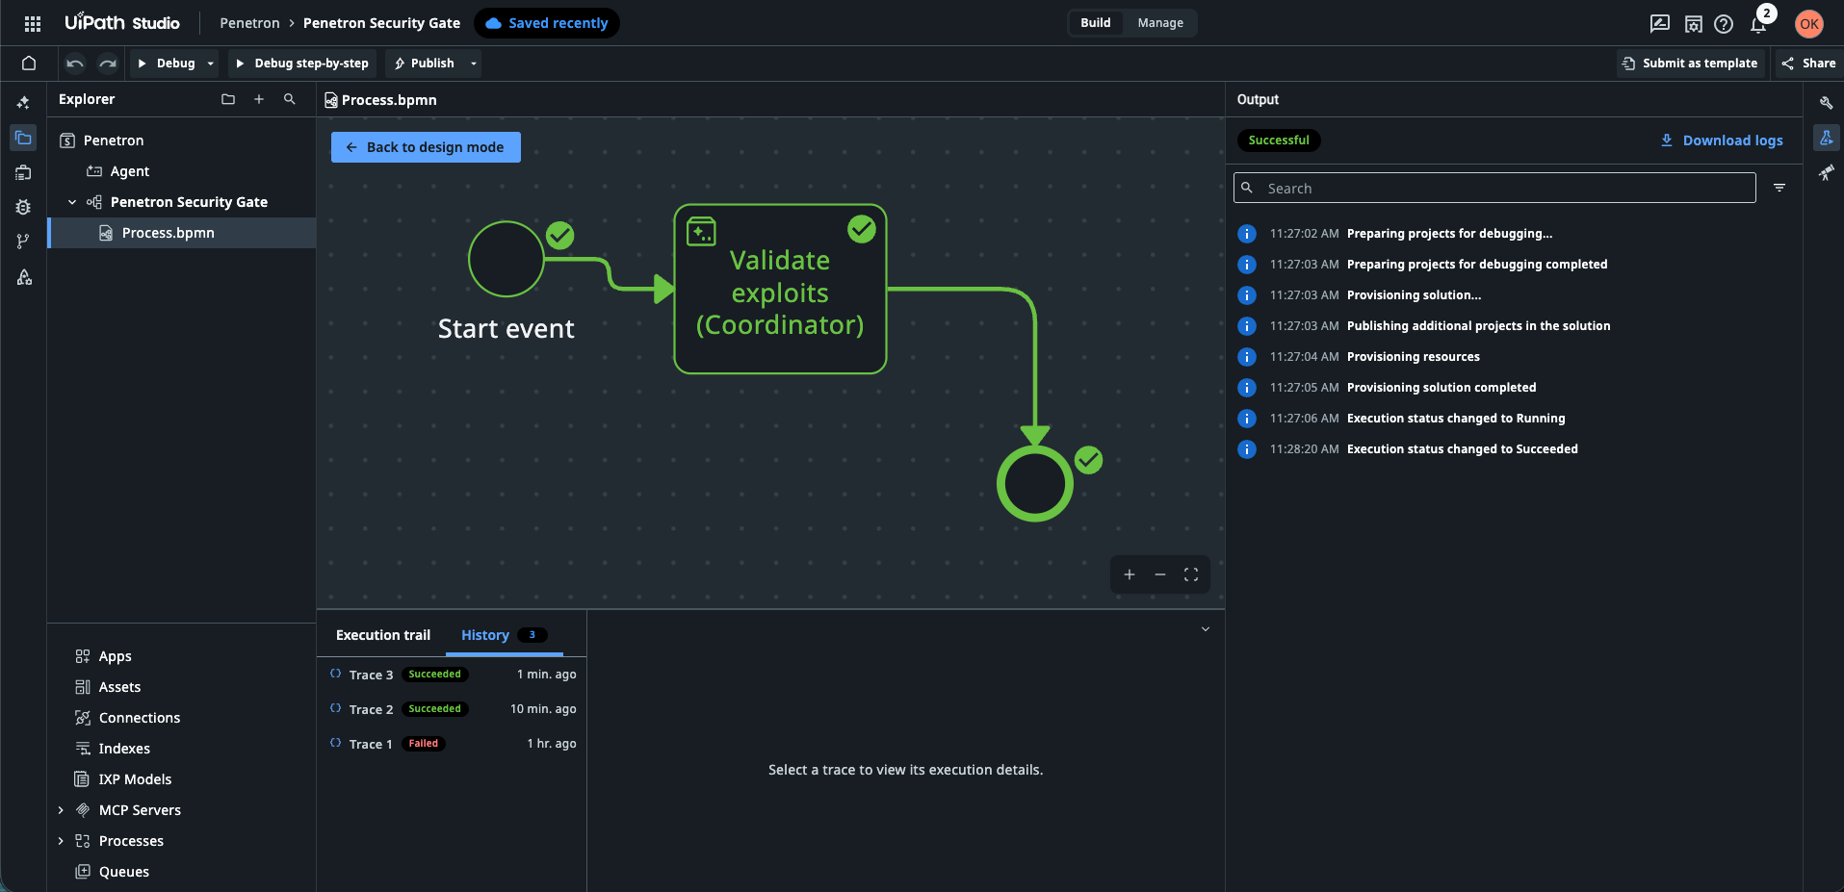Start Debug step-by-step
This screenshot has height=892, width=1844.
(x=302, y=64)
